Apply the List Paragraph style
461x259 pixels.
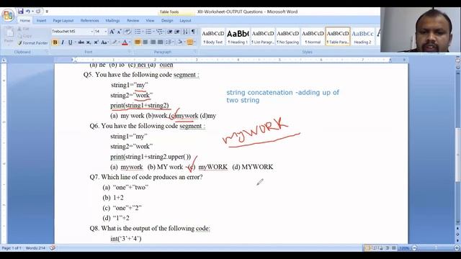click(262, 37)
